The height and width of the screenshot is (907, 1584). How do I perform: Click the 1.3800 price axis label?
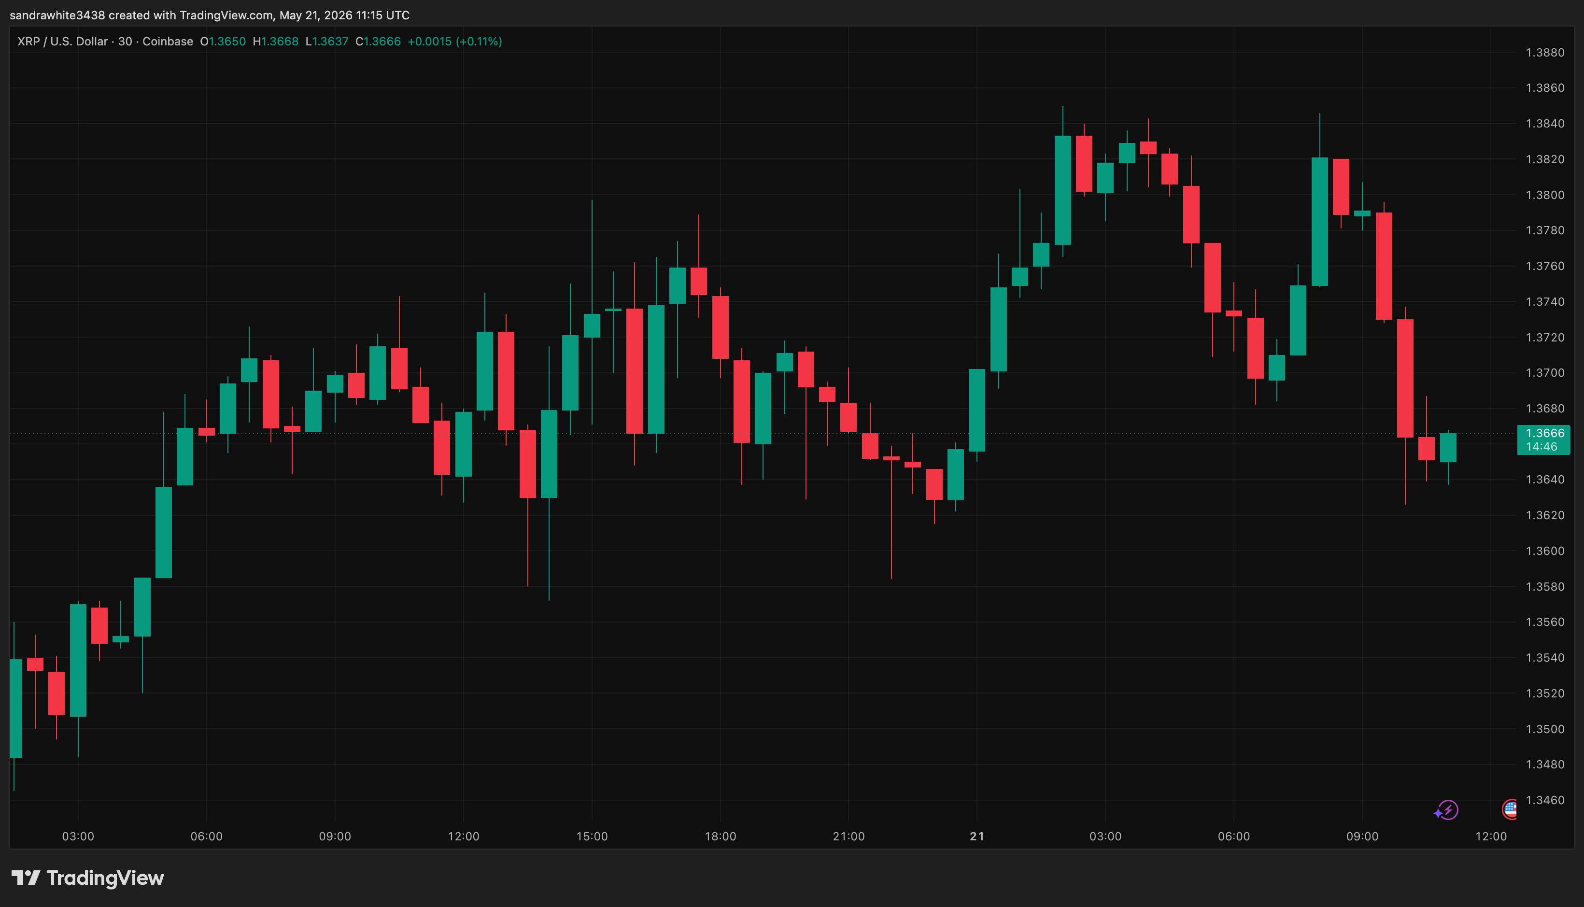tap(1545, 195)
